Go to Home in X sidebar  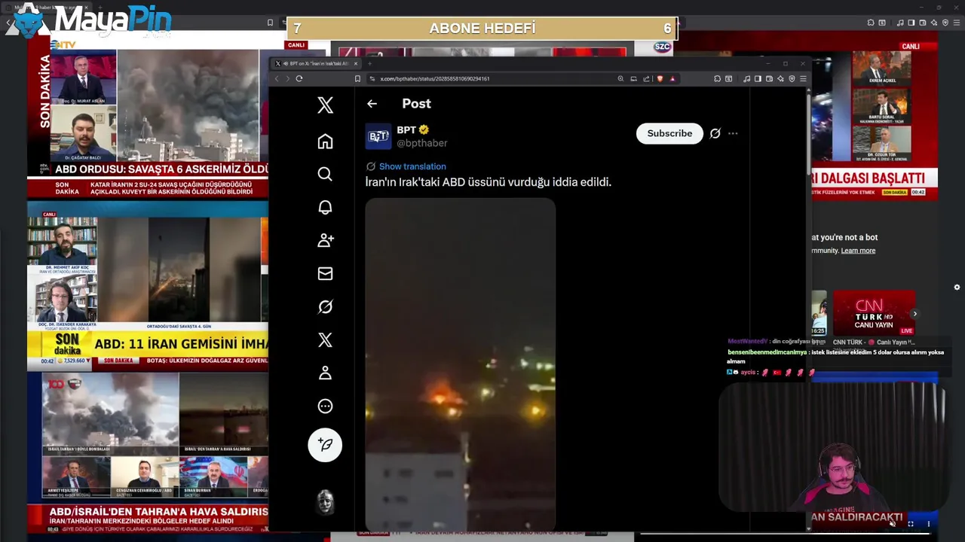(x=325, y=142)
